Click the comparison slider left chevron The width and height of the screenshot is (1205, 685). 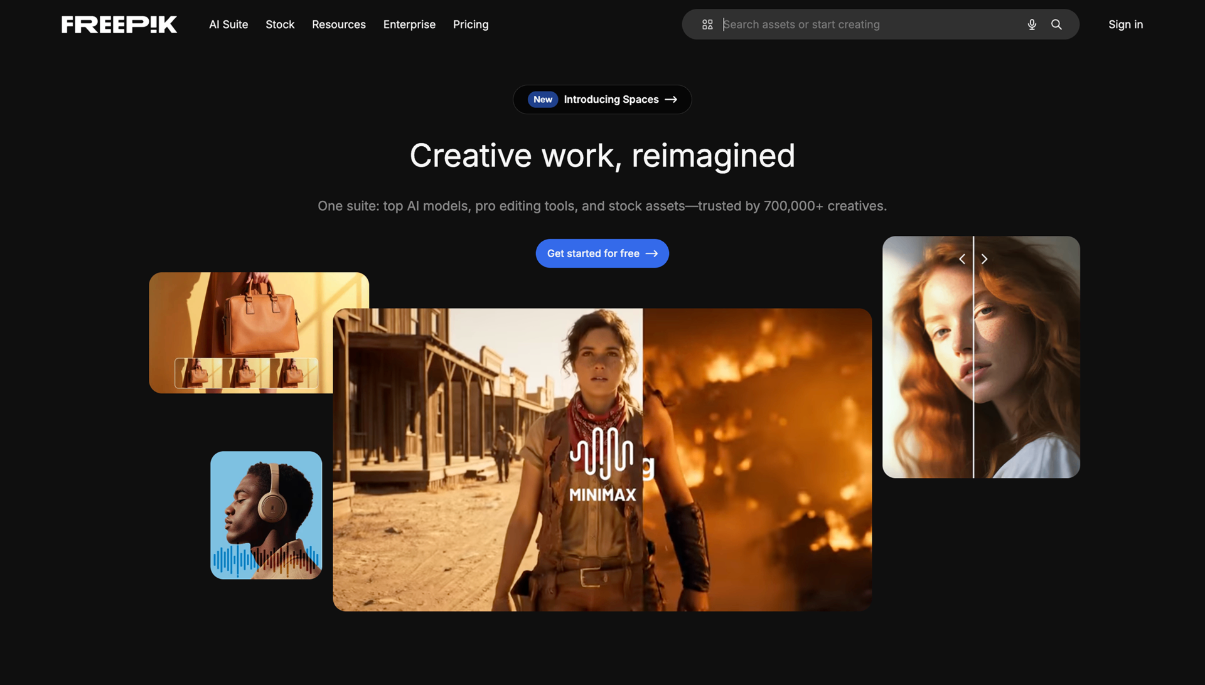(x=962, y=259)
